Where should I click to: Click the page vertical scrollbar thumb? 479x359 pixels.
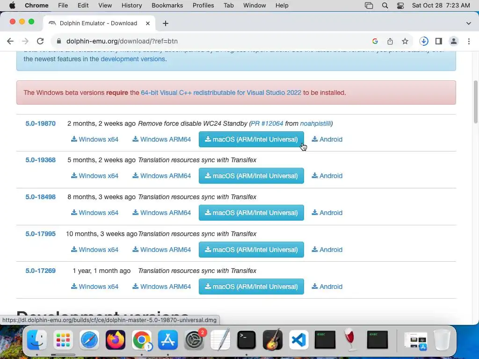pos(475,102)
